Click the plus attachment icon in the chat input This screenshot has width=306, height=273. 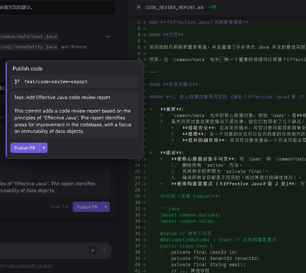[x=93, y=251]
